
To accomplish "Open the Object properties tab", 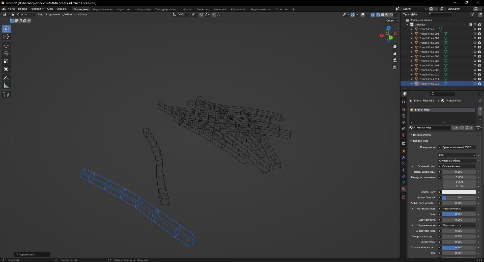I will (x=404, y=151).
